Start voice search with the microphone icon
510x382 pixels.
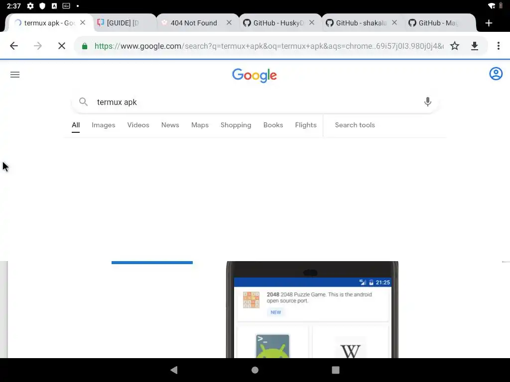pyautogui.click(x=428, y=102)
